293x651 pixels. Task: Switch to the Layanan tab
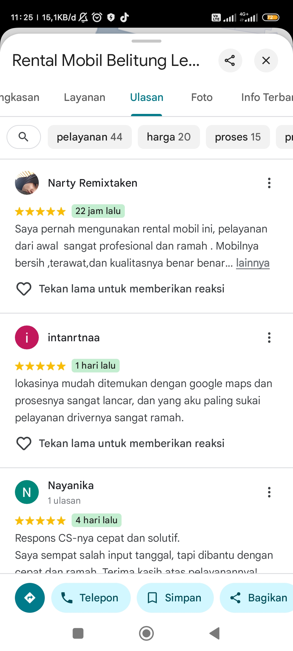pyautogui.click(x=85, y=97)
